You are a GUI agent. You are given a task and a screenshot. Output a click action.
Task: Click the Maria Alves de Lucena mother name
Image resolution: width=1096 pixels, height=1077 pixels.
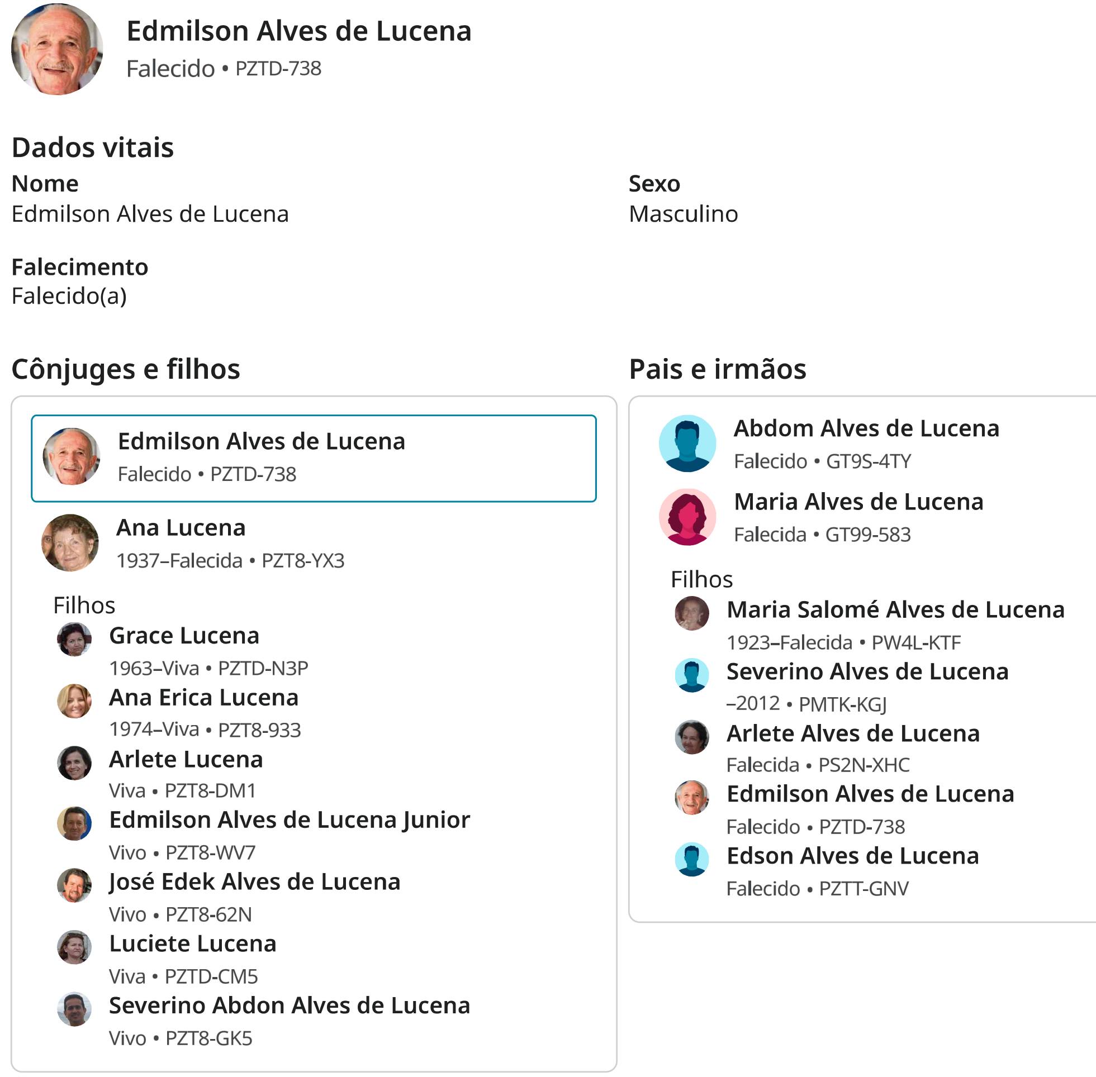(858, 502)
